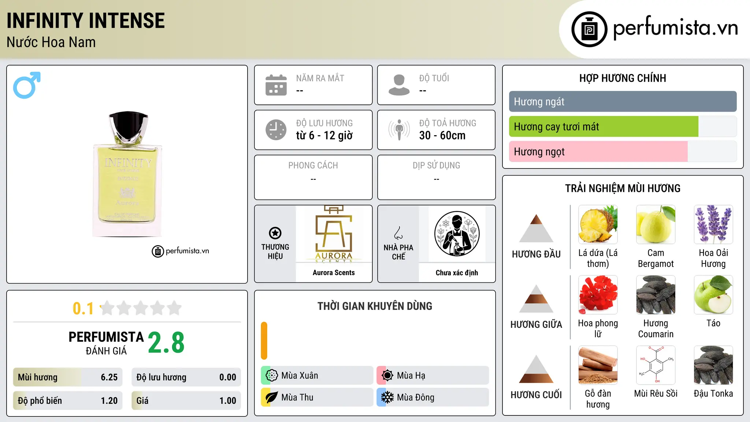This screenshot has height=422, width=750.
Task: Click the 30 - 60cm value
Action: [x=442, y=136]
